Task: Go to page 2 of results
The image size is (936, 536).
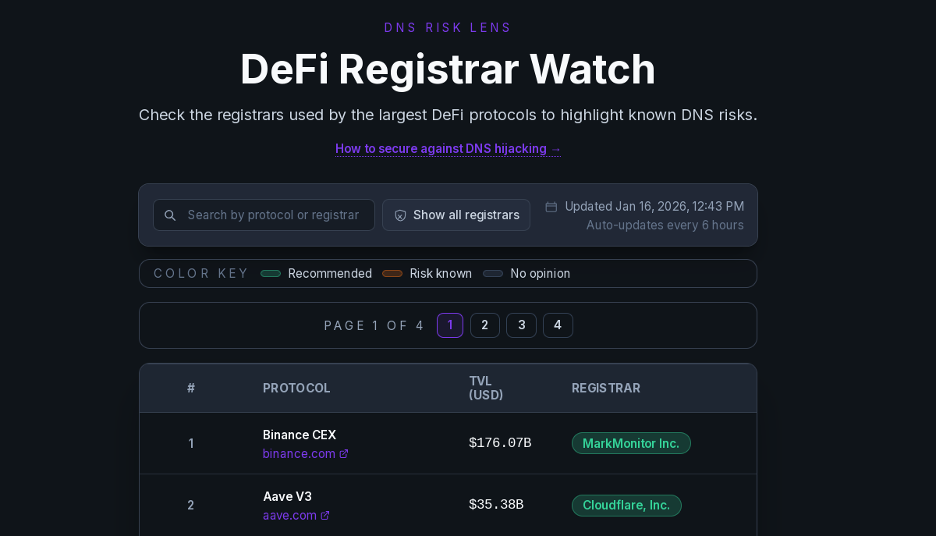Action: 485,325
